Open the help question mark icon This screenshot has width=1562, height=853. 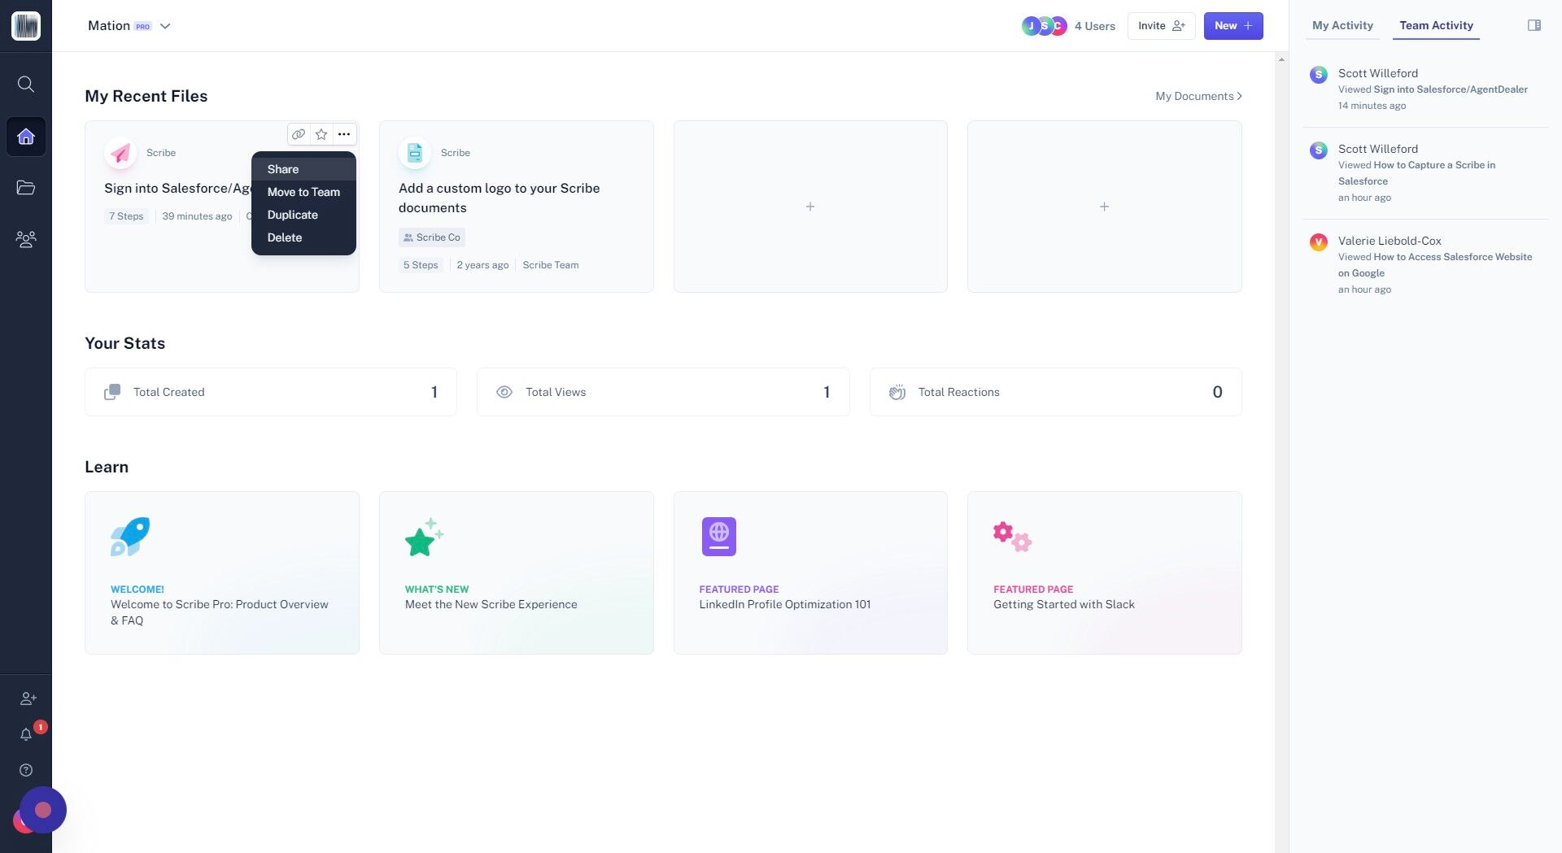coord(26,770)
